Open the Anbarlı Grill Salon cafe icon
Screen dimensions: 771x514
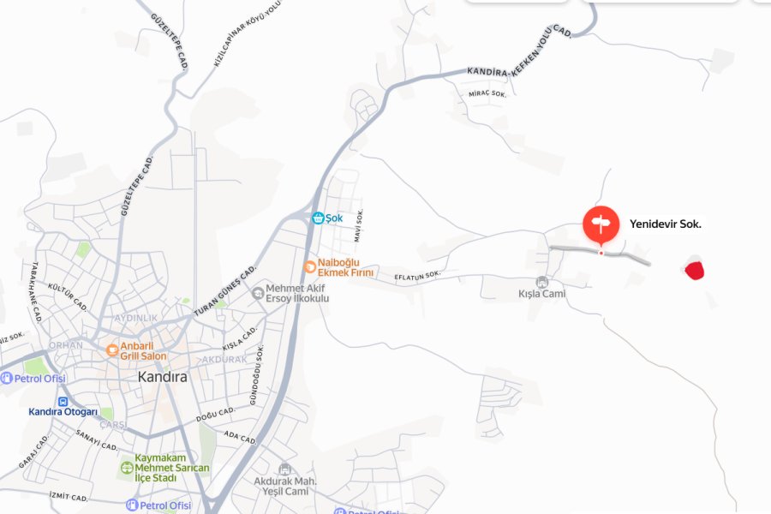112,350
